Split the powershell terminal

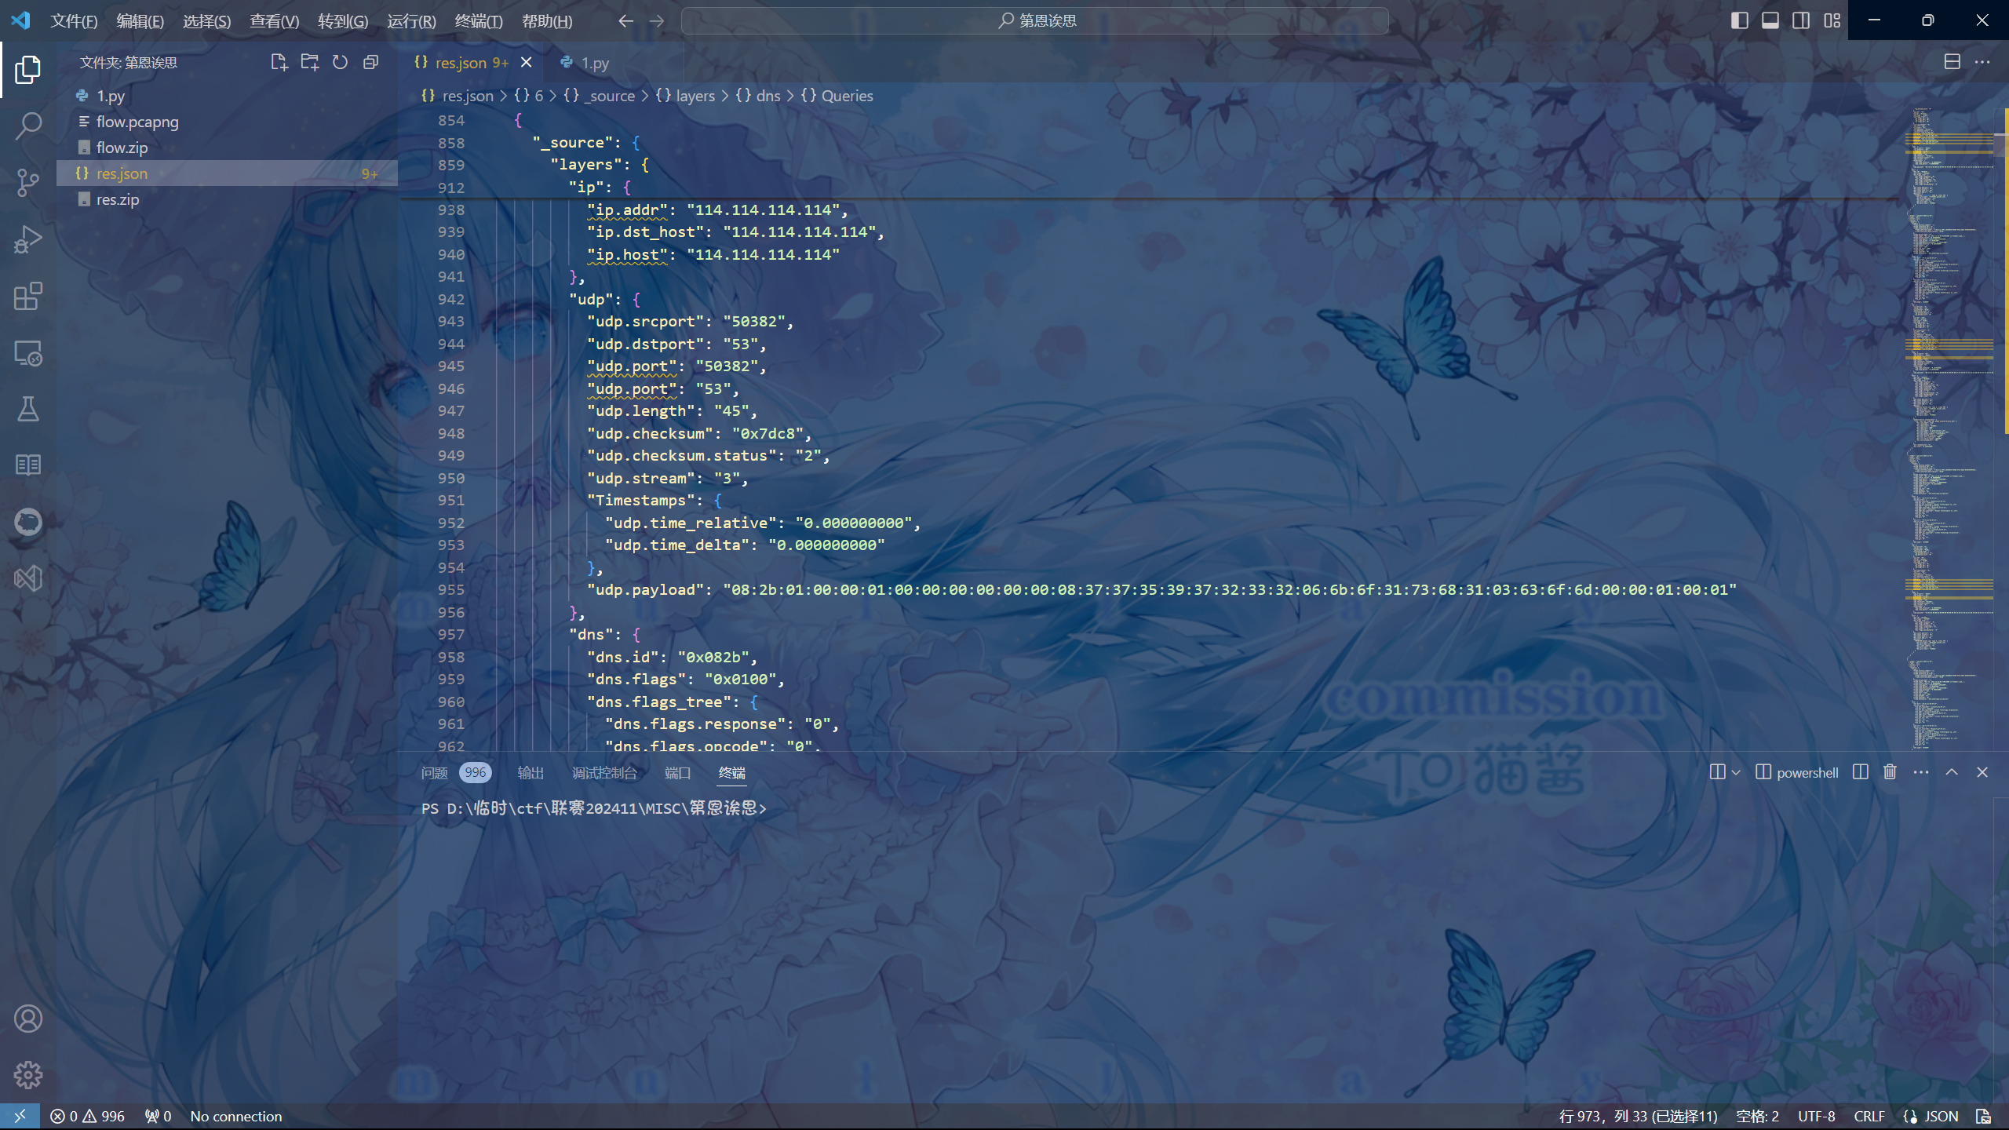(1860, 772)
